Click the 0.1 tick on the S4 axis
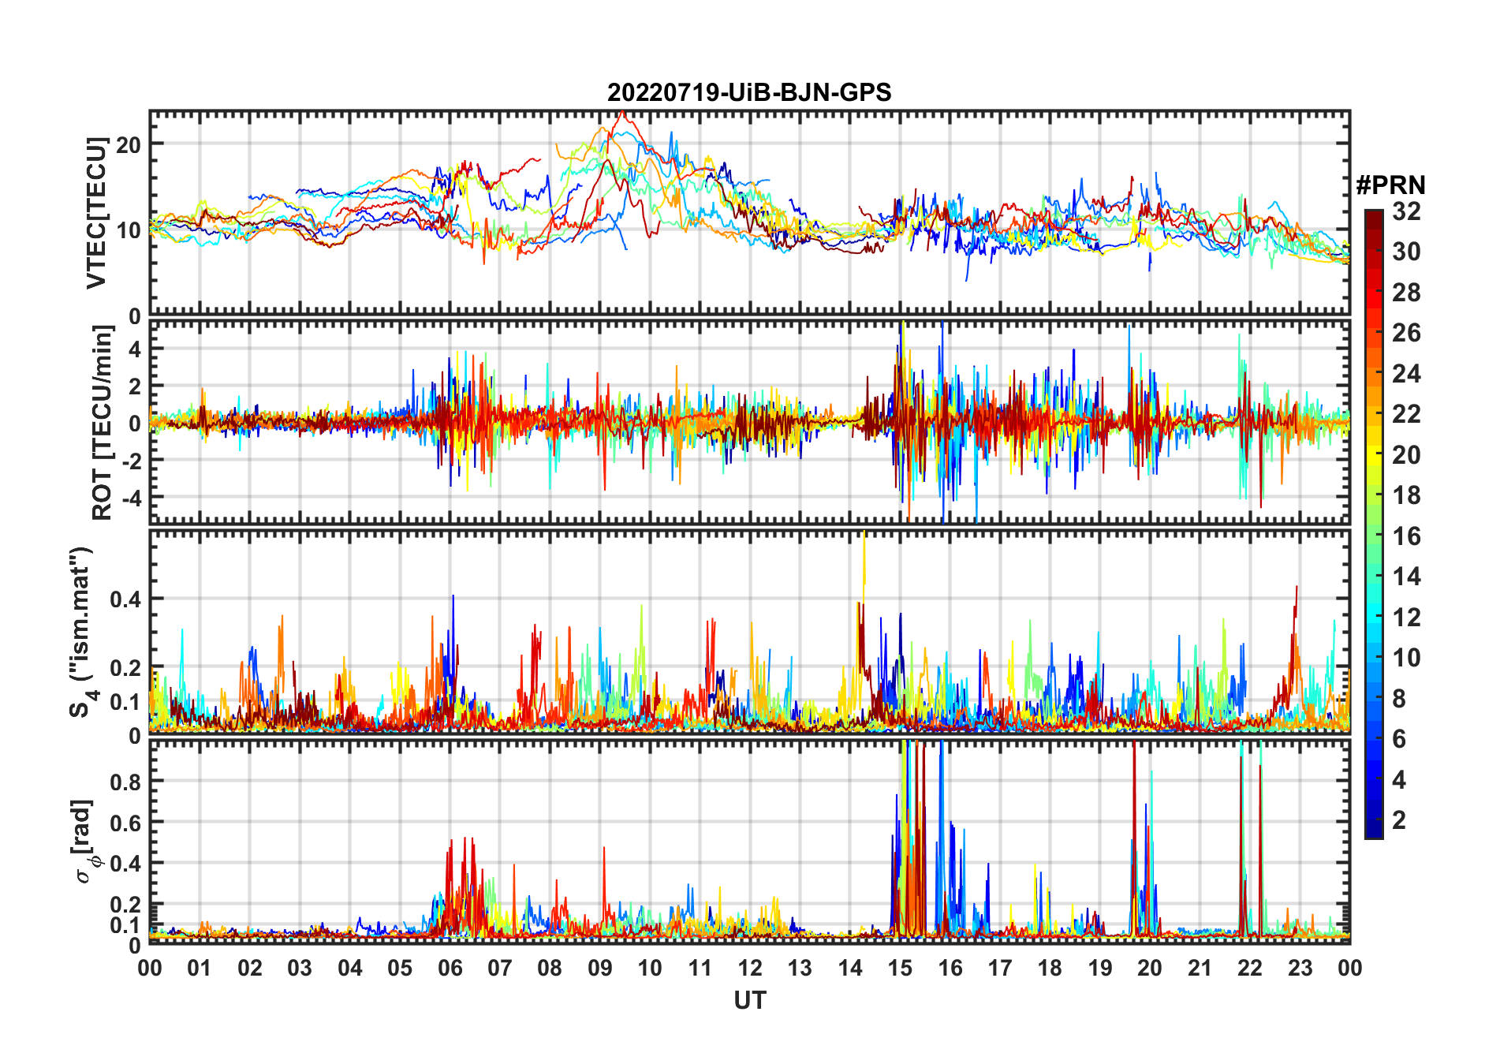 point(125,701)
